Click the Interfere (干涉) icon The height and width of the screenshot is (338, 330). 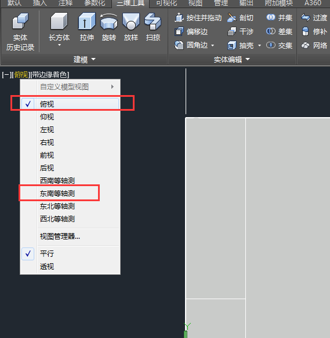click(x=232, y=31)
